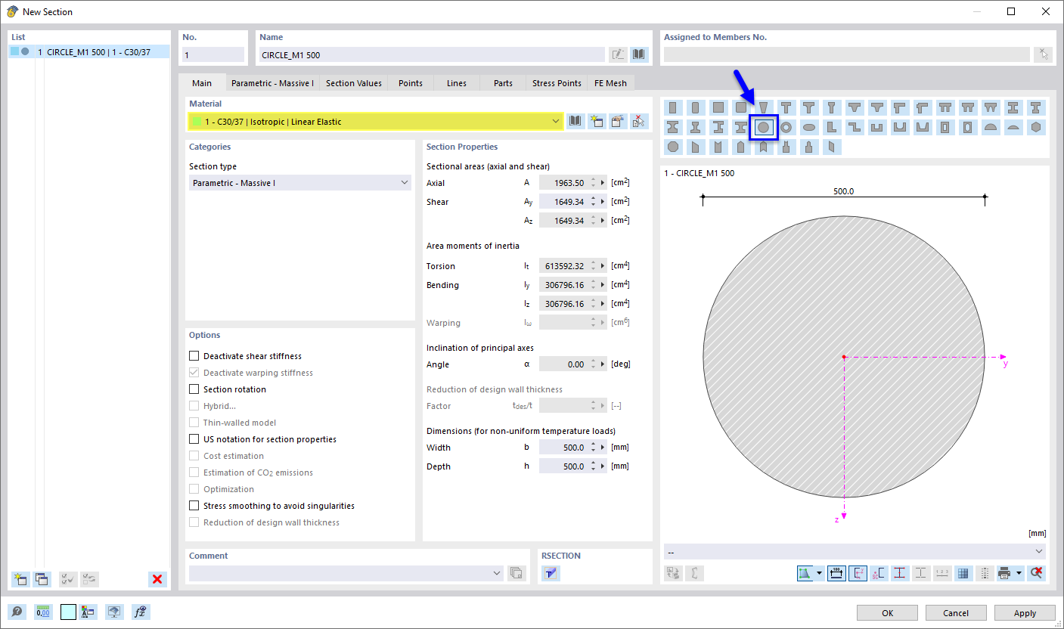
Task: Switch to the Stress Points tab
Action: pos(556,82)
